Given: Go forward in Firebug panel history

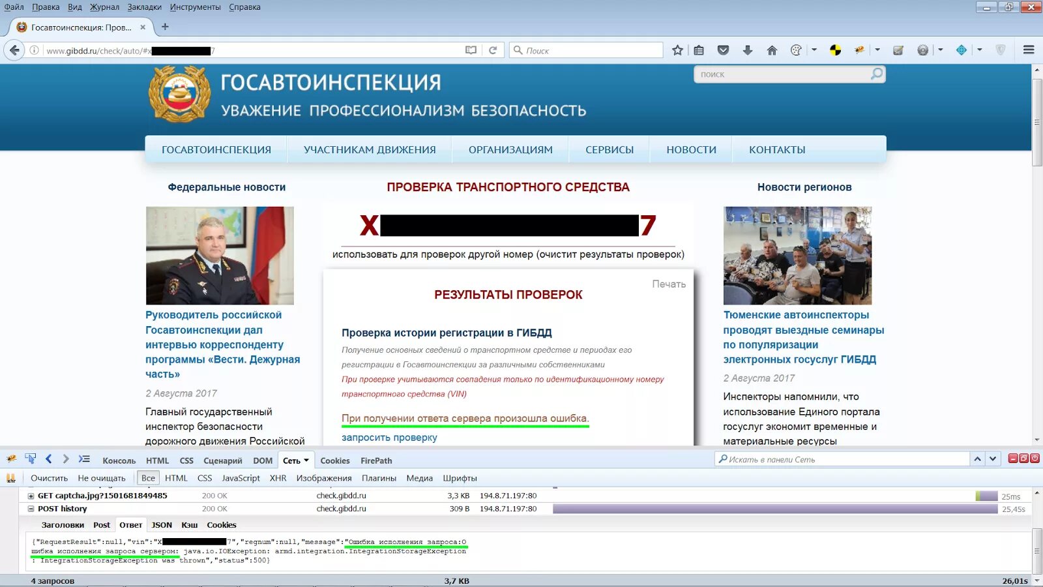Looking at the screenshot, I should (65, 459).
